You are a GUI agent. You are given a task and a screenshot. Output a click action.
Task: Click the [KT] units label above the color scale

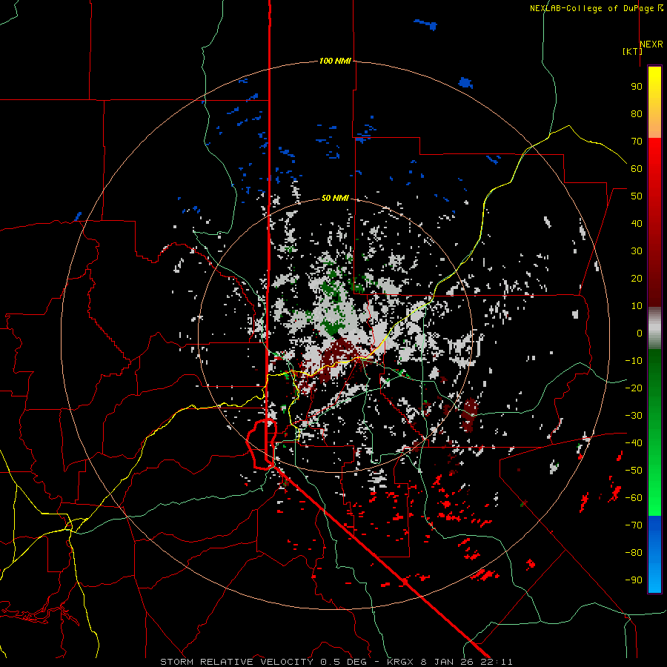633,51
